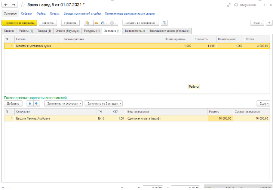The image size is (273, 190).
Task: Open the Завершение заказа (Успешно) tab
Action: click(x=169, y=31)
